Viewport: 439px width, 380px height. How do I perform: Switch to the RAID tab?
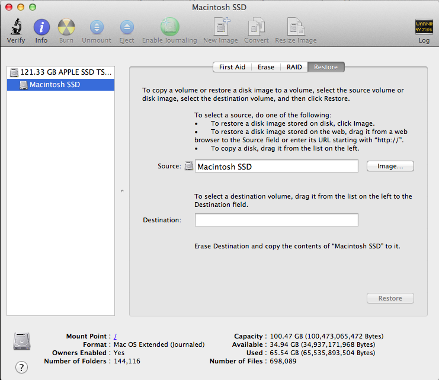coord(294,67)
